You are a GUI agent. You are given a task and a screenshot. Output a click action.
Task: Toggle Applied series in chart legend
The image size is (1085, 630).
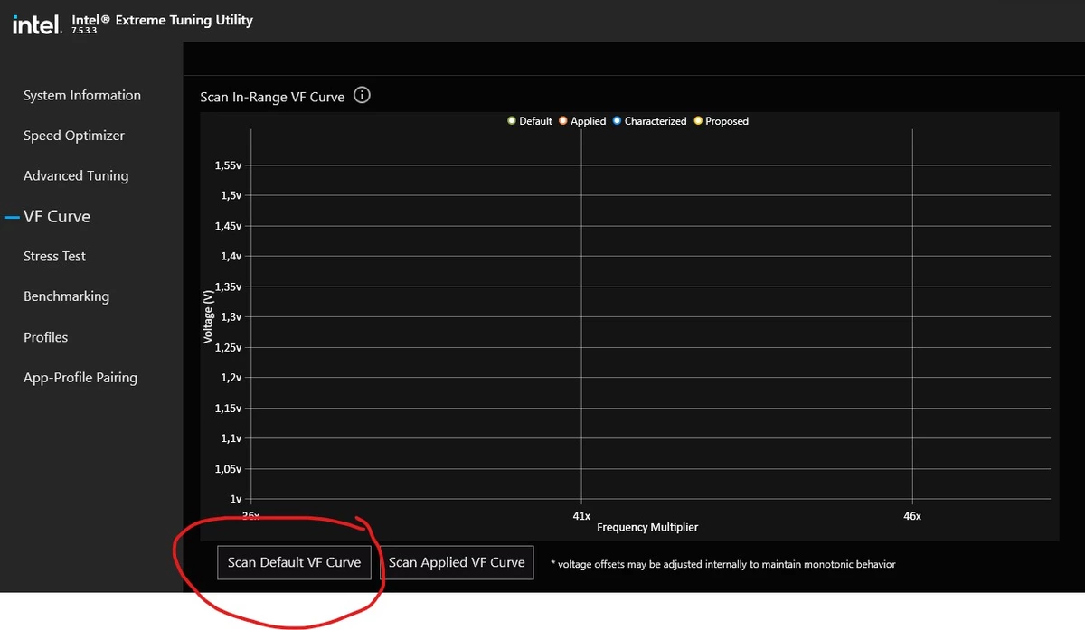coord(582,121)
